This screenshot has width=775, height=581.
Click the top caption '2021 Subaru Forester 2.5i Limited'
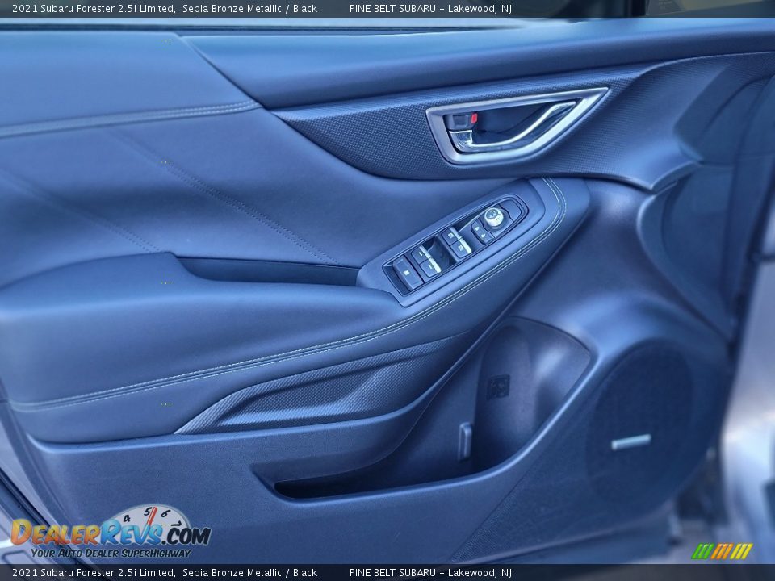pos(93,8)
